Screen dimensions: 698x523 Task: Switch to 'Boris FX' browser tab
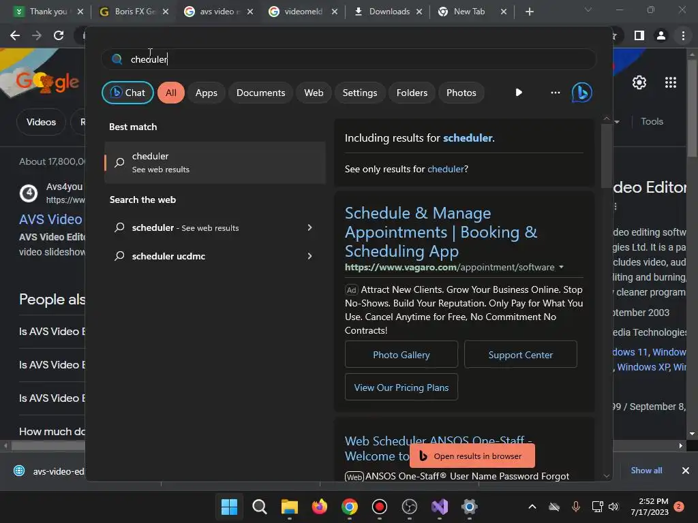135,12
